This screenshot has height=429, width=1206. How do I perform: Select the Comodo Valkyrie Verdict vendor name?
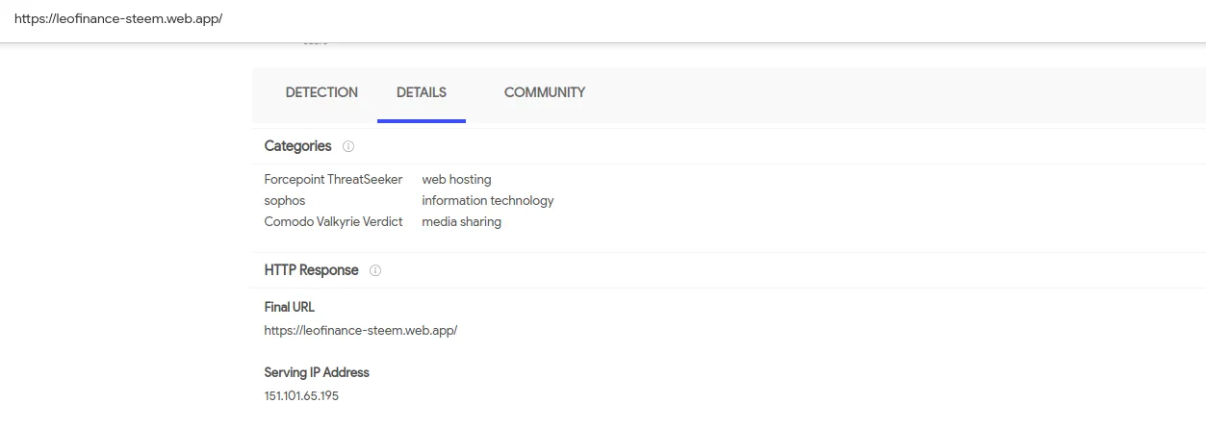(333, 222)
